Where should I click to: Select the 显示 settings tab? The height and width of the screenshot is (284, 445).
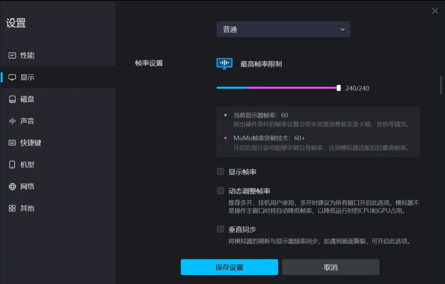pyautogui.click(x=58, y=77)
